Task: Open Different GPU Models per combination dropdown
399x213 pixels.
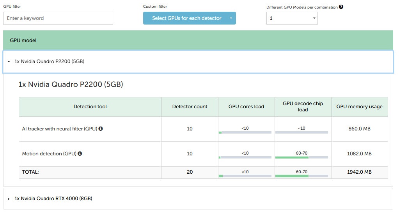Action: 292,18
